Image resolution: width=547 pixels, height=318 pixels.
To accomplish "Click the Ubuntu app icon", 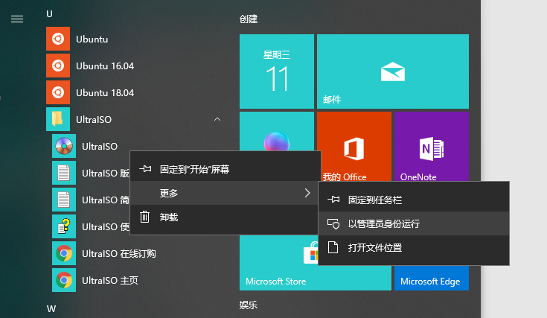I will click(x=58, y=39).
